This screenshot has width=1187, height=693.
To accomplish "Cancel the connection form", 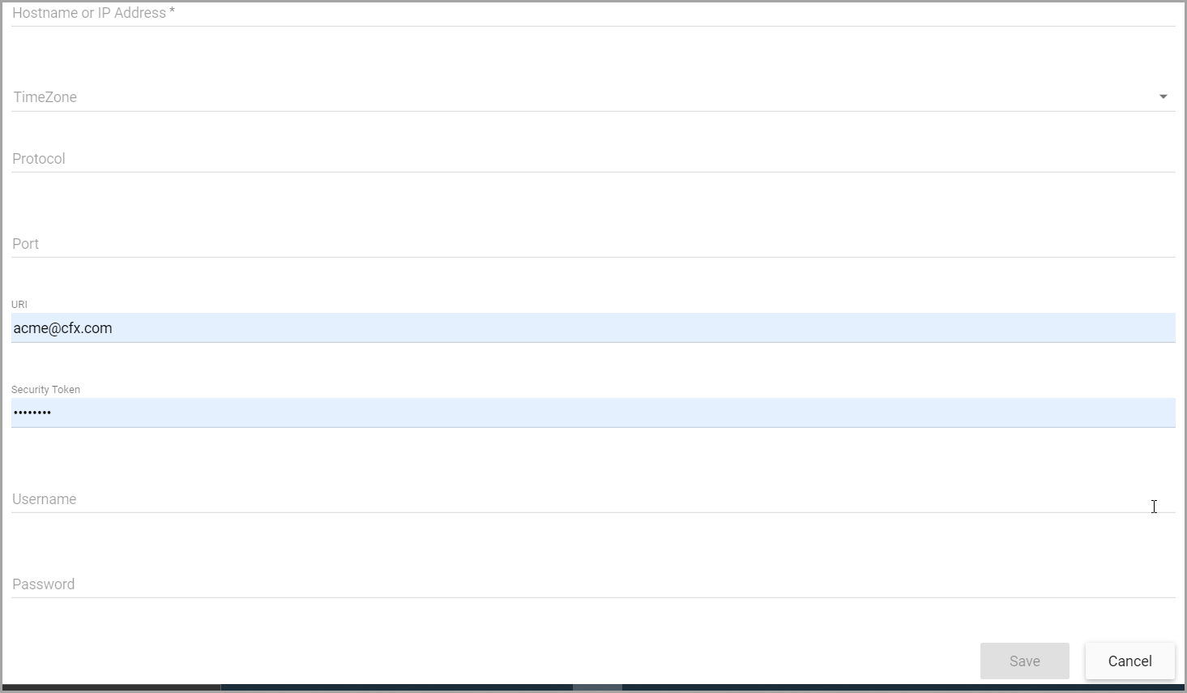I will tap(1129, 661).
